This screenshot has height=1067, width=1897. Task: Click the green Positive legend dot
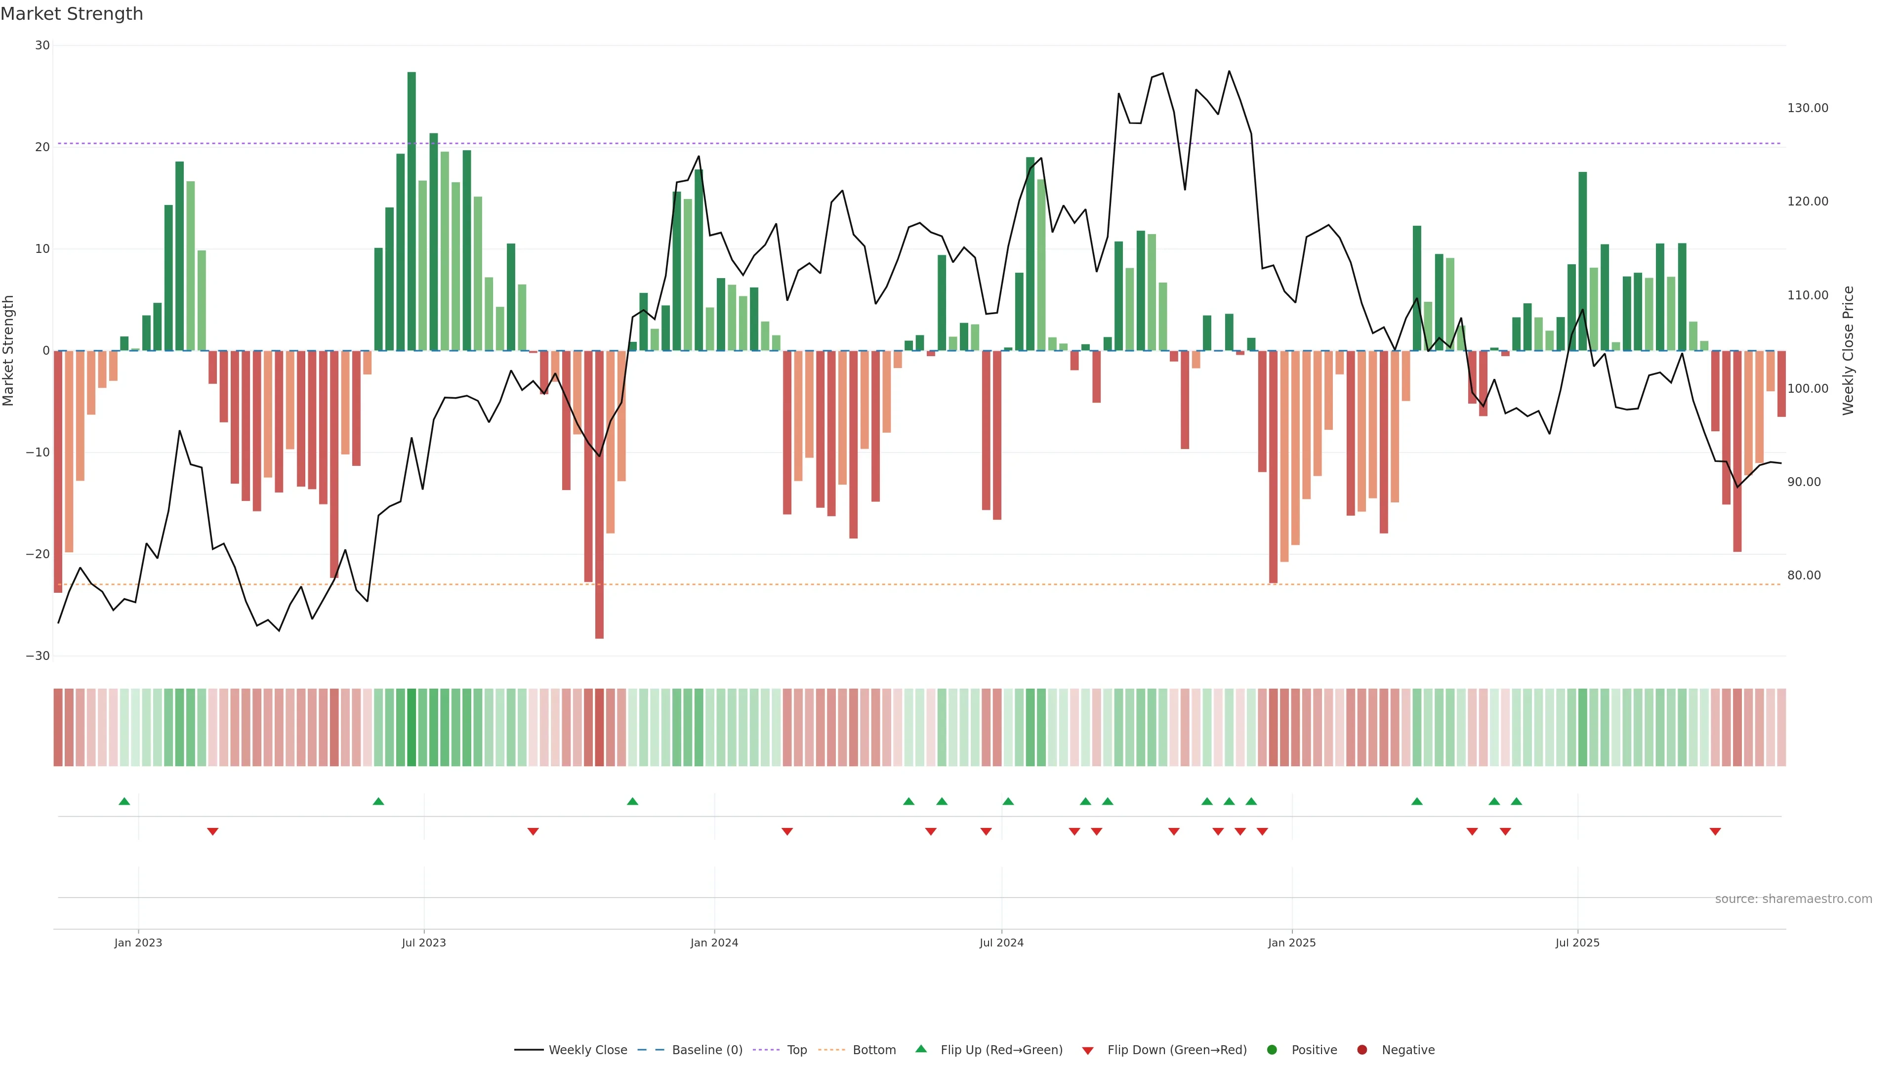[1272, 1049]
